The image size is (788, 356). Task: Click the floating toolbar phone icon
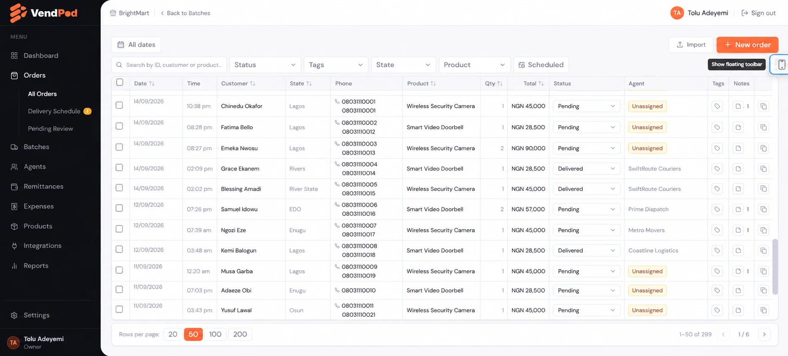[x=781, y=65]
